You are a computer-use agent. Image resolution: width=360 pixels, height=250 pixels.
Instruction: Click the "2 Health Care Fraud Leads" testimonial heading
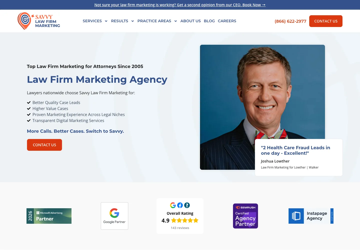295,150
